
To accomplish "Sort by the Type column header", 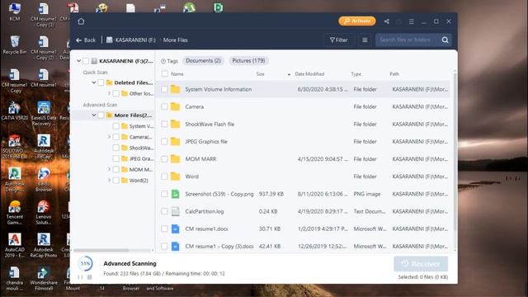I will pos(356,74).
